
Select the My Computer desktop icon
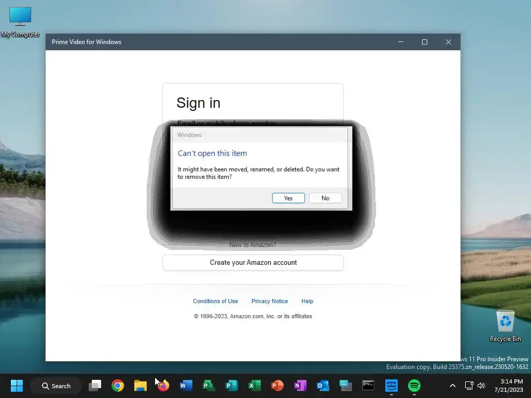pos(20,22)
